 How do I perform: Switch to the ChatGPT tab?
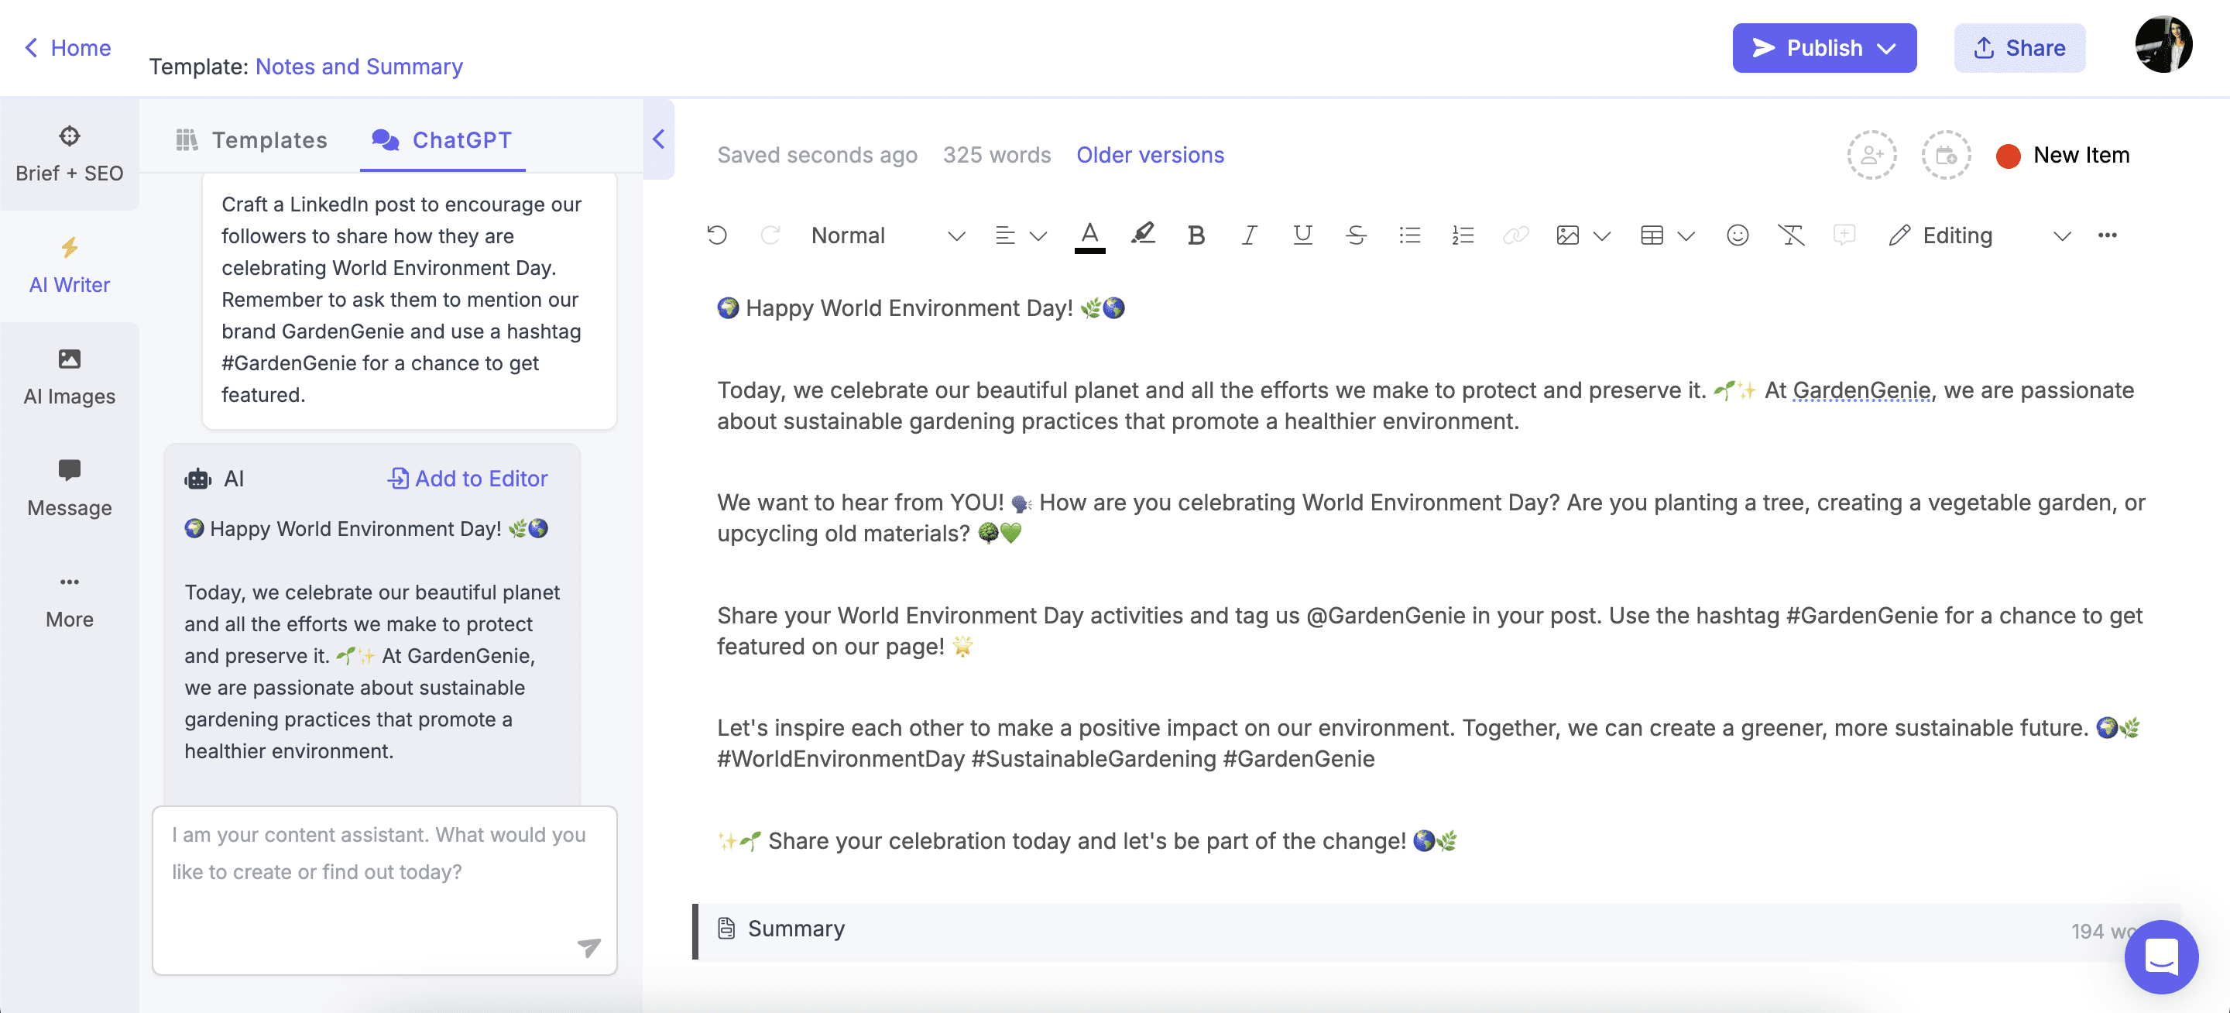pyautogui.click(x=442, y=139)
